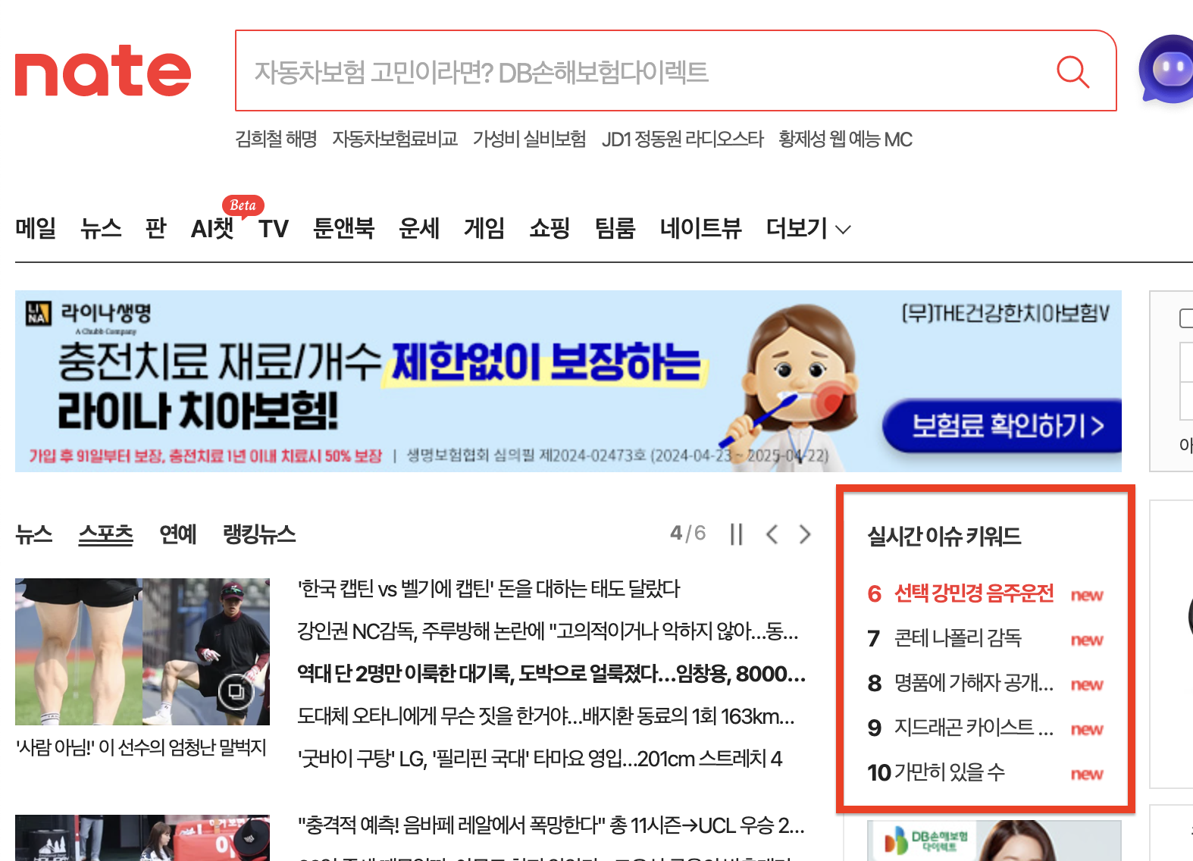Open 네이트뷰 in the navigation
The height and width of the screenshot is (861, 1193).
pos(700,228)
